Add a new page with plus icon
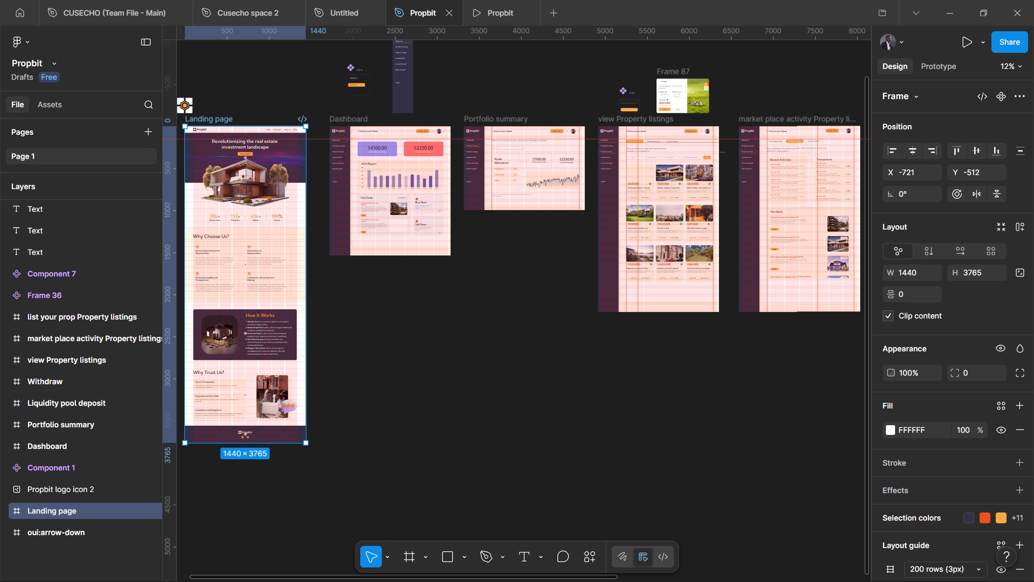This screenshot has width=1034, height=582. (x=148, y=132)
